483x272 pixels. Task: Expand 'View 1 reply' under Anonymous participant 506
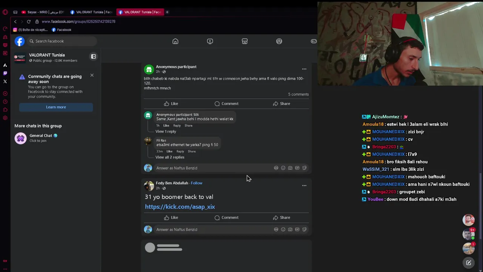point(166,131)
